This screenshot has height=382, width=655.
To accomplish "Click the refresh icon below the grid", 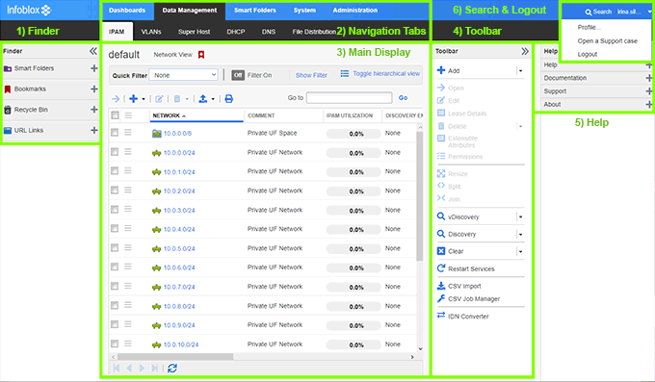I will pyautogui.click(x=172, y=368).
